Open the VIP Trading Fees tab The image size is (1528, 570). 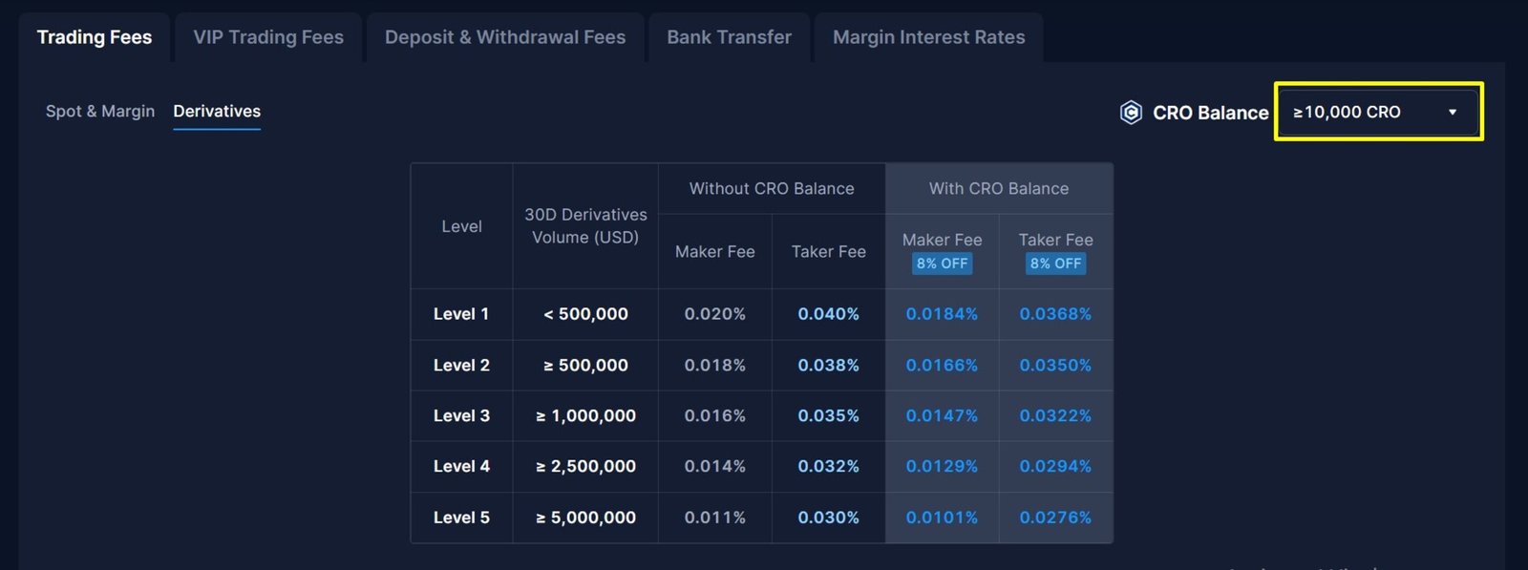click(268, 37)
